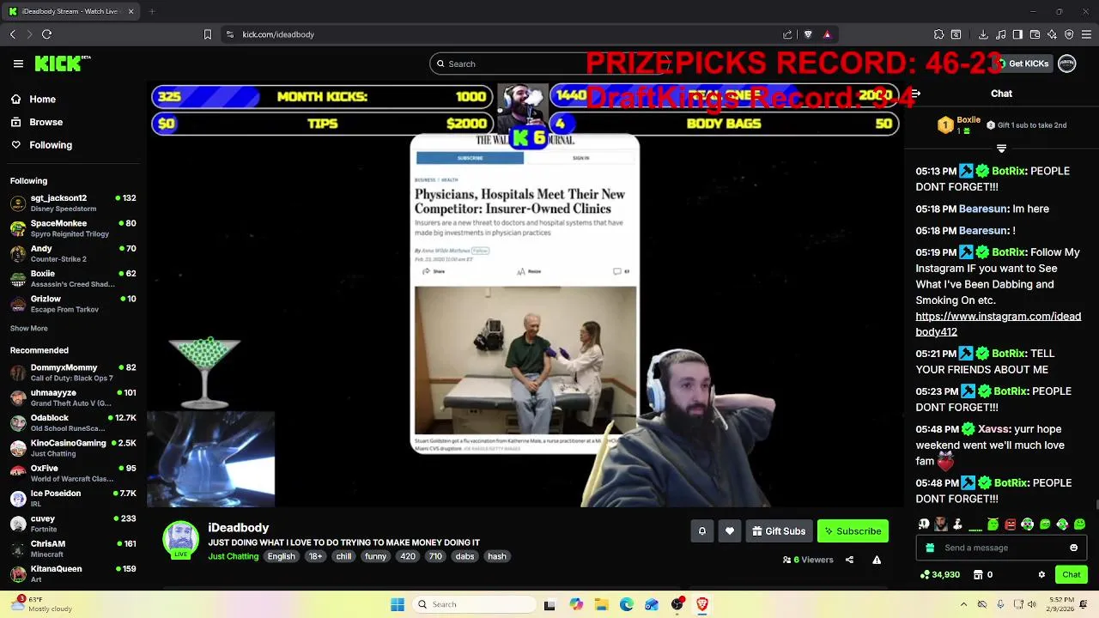Open Just Chatting category link

233,556
